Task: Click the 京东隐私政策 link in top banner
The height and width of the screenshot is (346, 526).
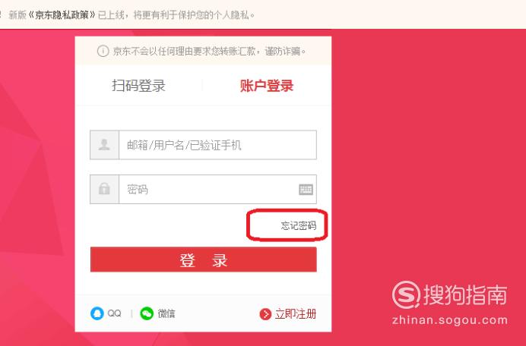Action: tap(62, 14)
